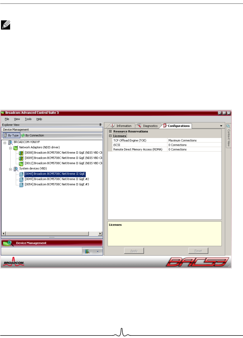This screenshot has width=243, height=338.
Task: Click the System devices icon
Action: pos(16,169)
